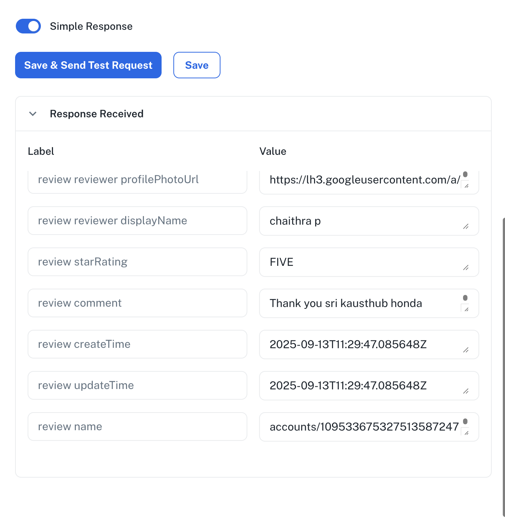Click resize handle on chaithra p box
Screen dimensions: 505x528
(x=466, y=226)
